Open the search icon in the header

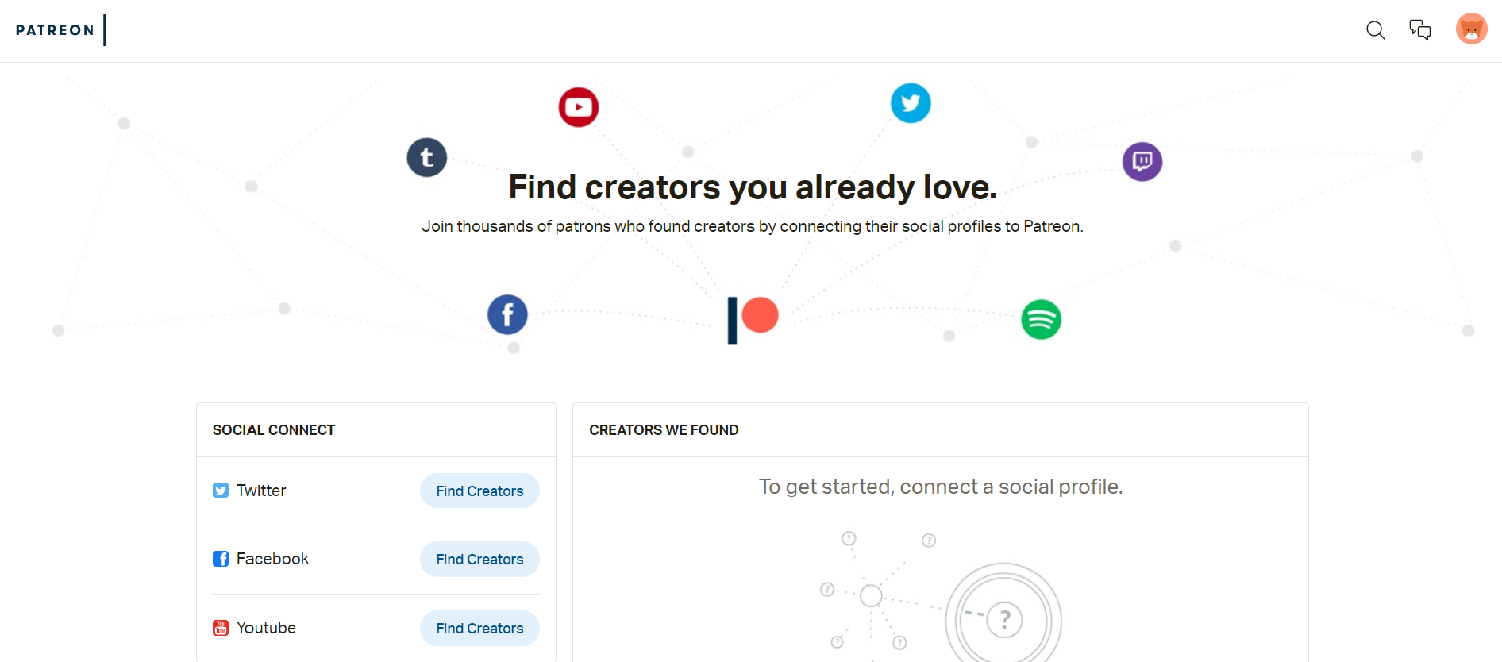click(1376, 30)
